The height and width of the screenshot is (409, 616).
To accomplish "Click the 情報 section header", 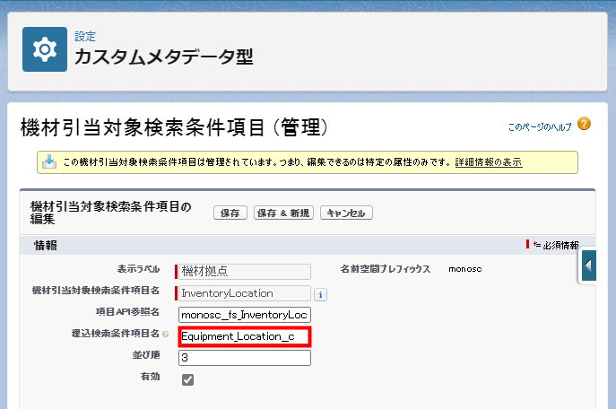I will pyautogui.click(x=47, y=245).
